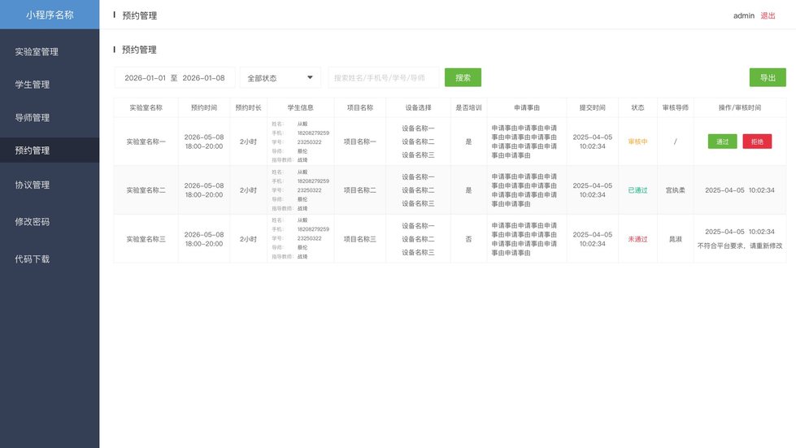796x448 pixels.
Task: Select the 实验室名称三 cell
Action: pos(146,239)
